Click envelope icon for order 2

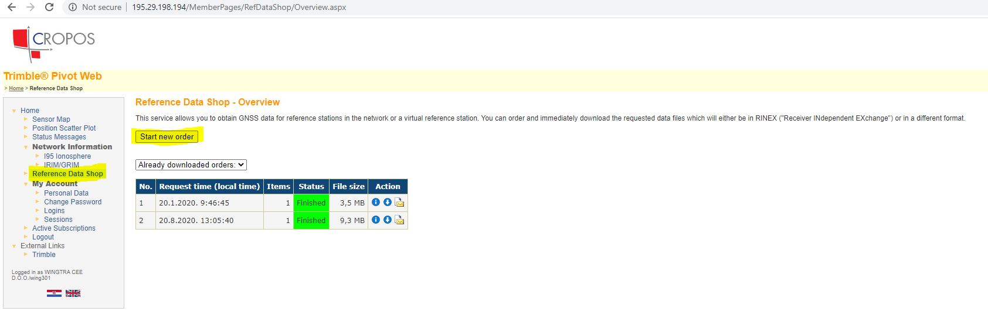coord(399,220)
